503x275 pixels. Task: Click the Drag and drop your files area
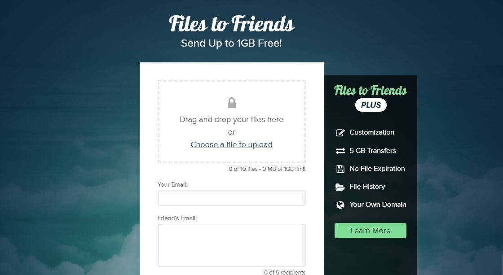pyautogui.click(x=231, y=122)
